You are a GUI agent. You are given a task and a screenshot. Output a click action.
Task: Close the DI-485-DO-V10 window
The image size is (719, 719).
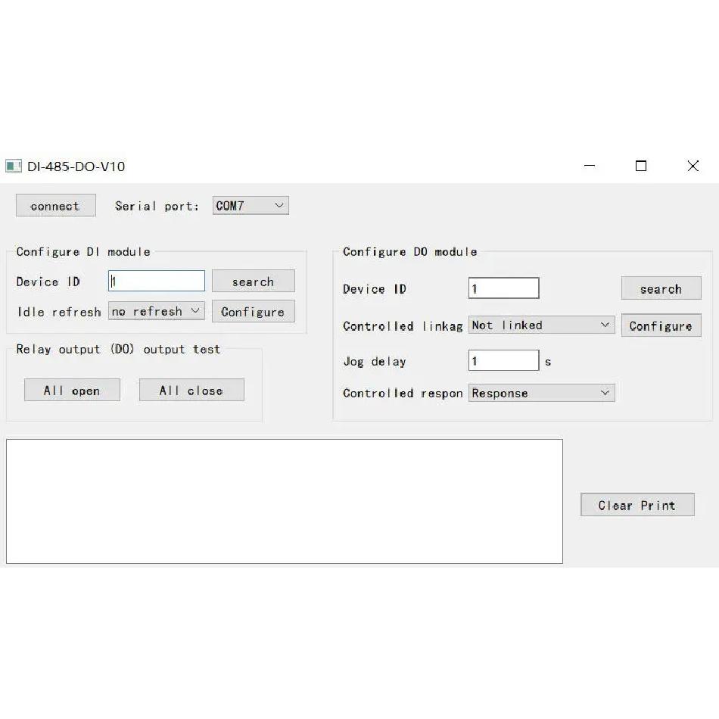693,166
